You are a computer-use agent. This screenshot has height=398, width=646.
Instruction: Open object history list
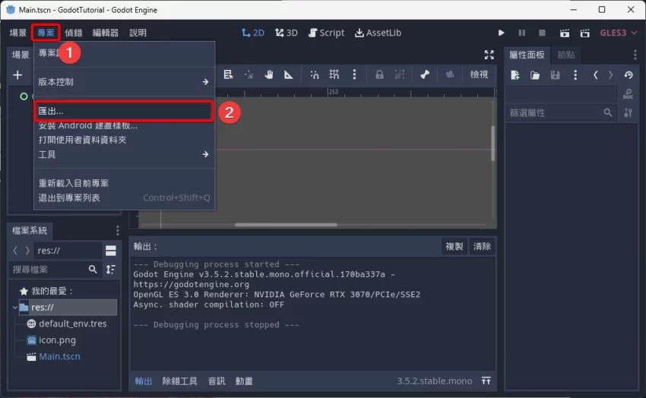click(x=629, y=75)
